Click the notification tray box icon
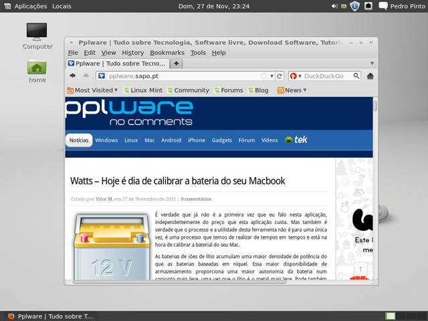The image size is (428, 321). (x=368, y=6)
